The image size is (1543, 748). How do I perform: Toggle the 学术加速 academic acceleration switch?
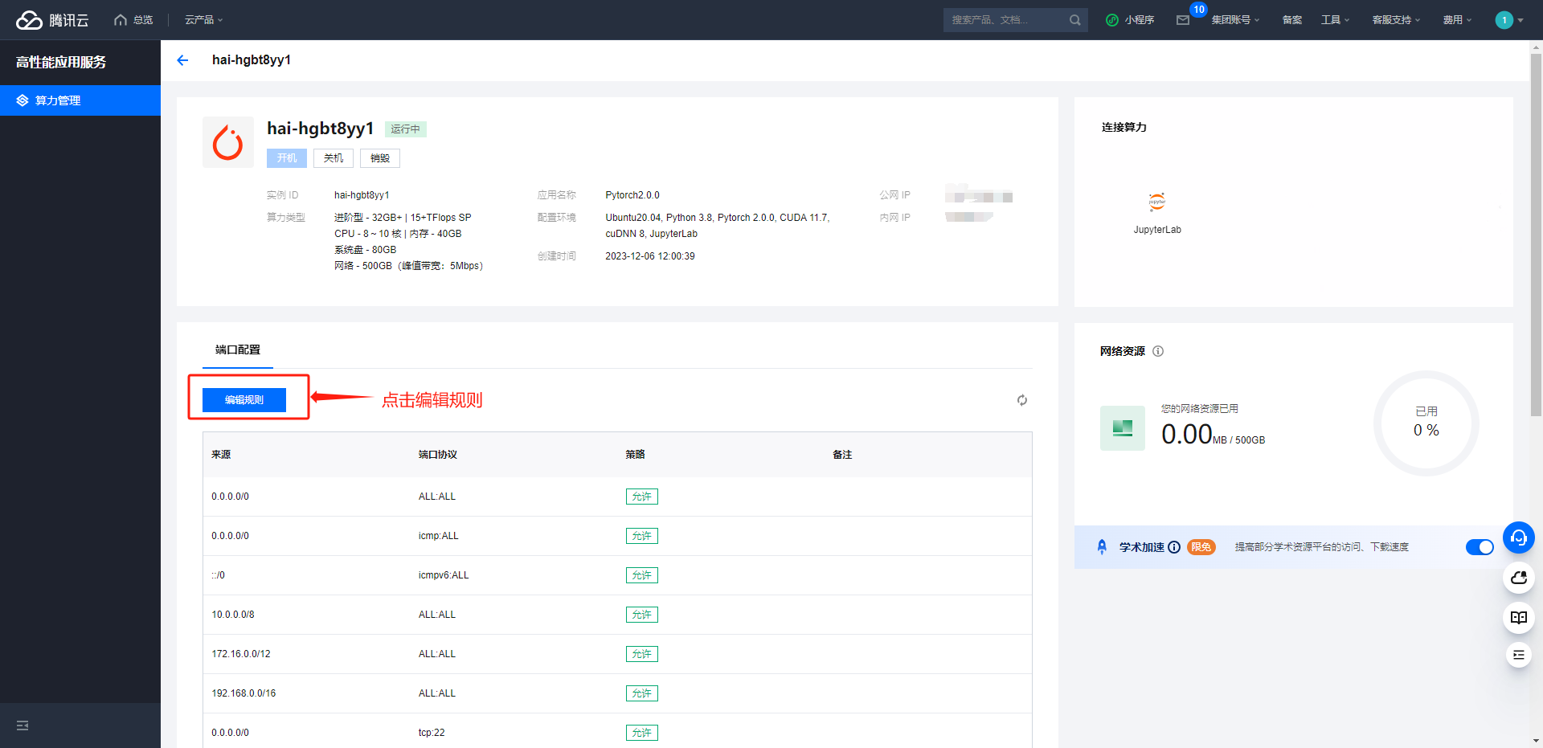(1480, 547)
